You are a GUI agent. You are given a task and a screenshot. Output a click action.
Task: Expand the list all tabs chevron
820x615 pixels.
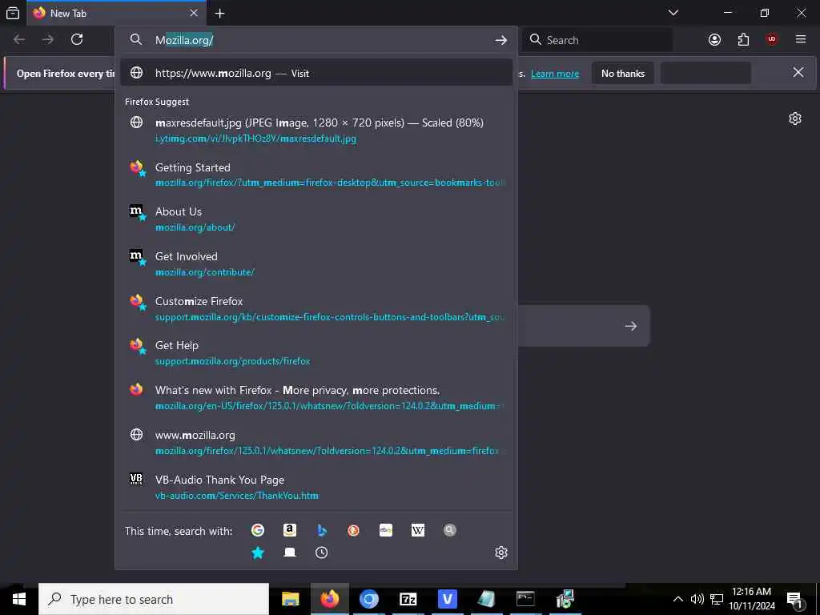coord(673,13)
